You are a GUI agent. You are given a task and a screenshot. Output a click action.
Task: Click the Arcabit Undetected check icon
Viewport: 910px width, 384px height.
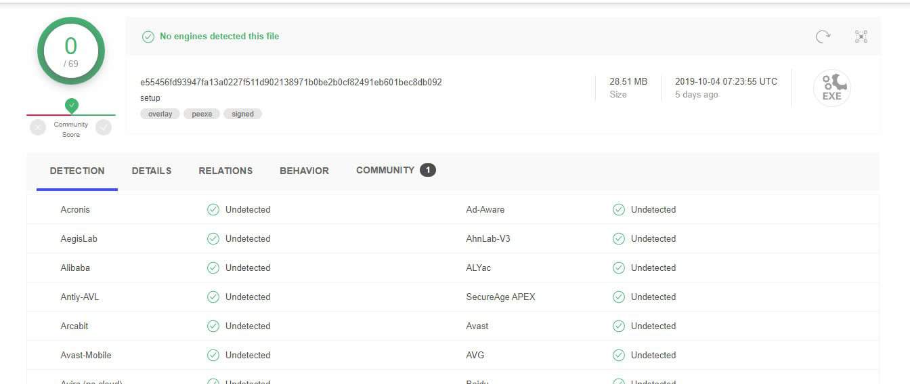click(x=213, y=326)
